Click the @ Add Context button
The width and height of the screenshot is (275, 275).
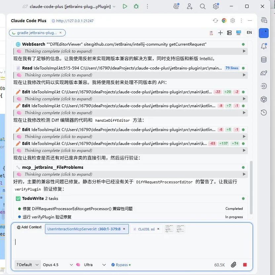(29, 227)
